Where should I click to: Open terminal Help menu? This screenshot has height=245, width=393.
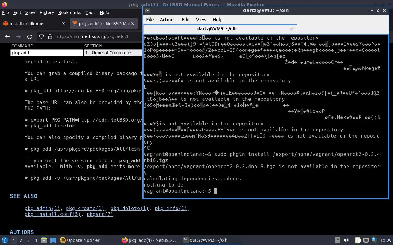pos(217,19)
